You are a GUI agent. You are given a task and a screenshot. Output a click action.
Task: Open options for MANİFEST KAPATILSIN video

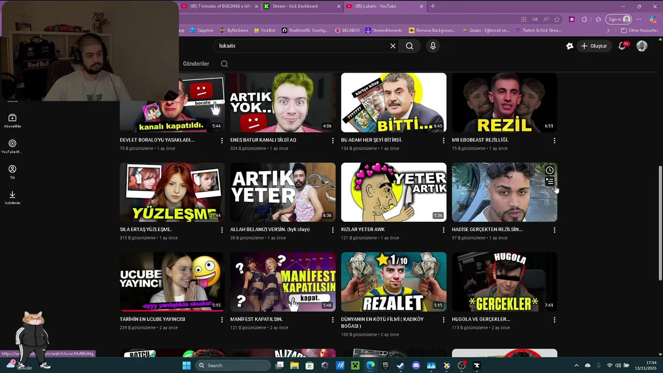click(333, 320)
